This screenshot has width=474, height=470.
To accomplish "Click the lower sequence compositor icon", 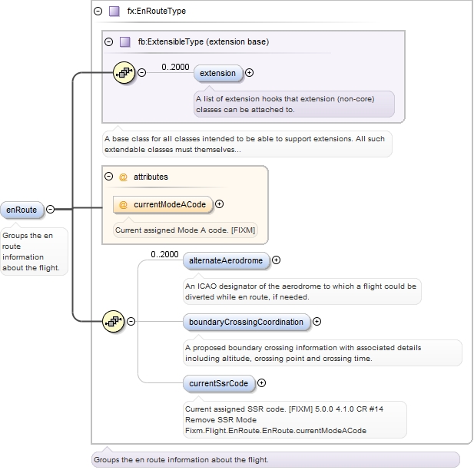I will [114, 322].
